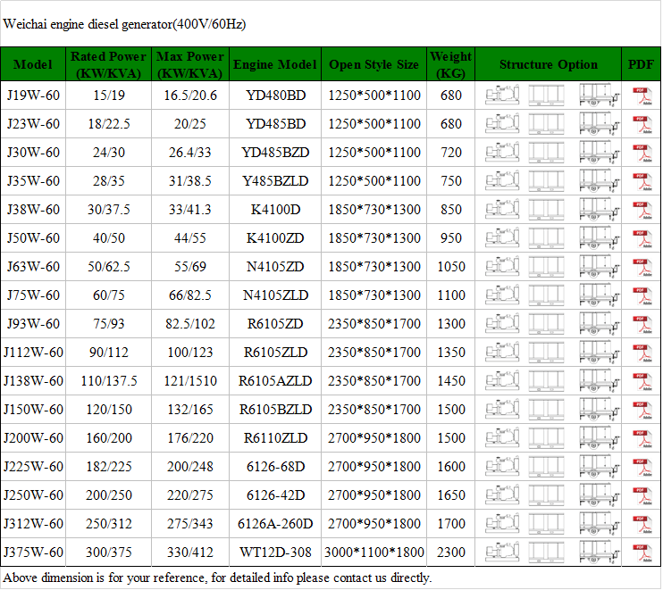Click max power value 16.5/20.6
The width and height of the screenshot is (663, 590).
coord(190,95)
